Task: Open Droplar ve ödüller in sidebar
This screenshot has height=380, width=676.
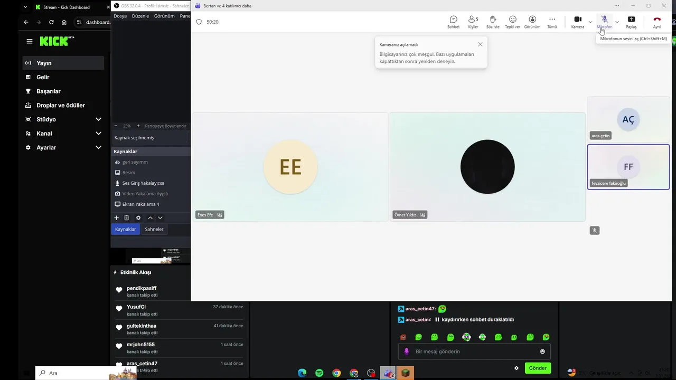Action: coord(63,105)
